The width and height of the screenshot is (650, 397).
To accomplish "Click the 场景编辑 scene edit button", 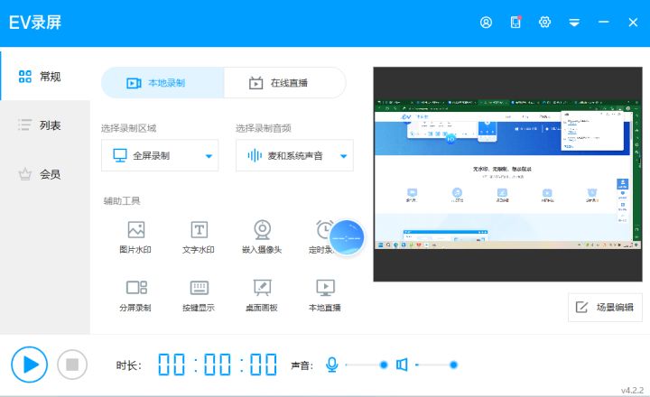I will 605,307.
